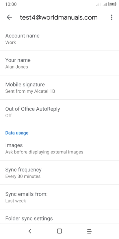119x239 pixels.
Task: Tap the first signal strength icon
Action: pos(98,4)
